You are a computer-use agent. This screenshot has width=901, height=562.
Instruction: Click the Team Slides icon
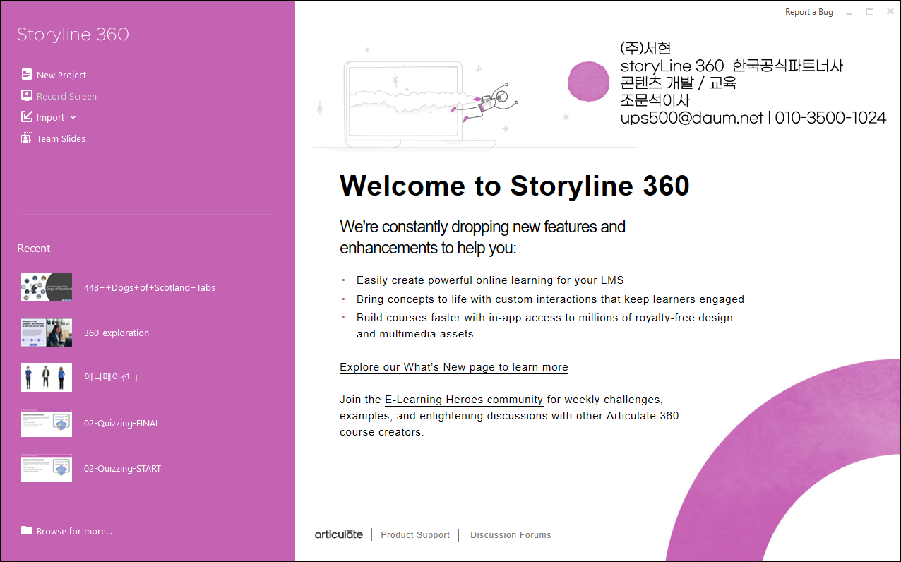coord(27,138)
